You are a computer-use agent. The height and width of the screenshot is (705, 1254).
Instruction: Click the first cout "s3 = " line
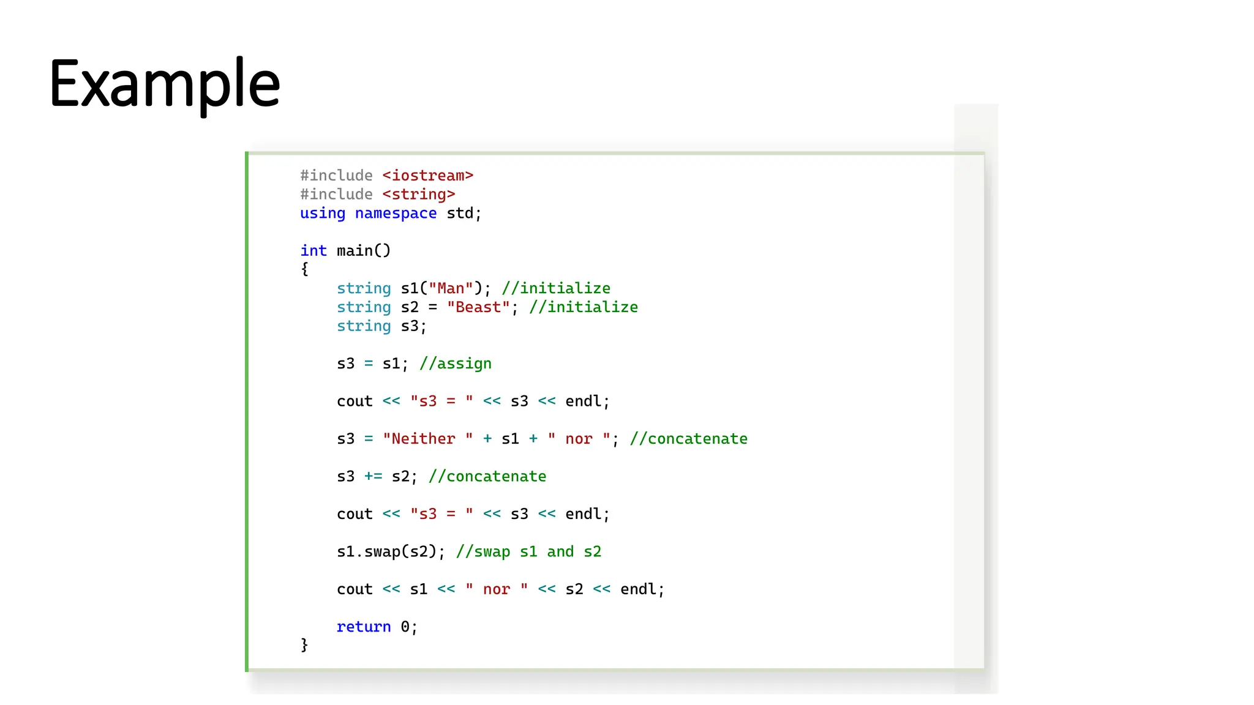(473, 401)
